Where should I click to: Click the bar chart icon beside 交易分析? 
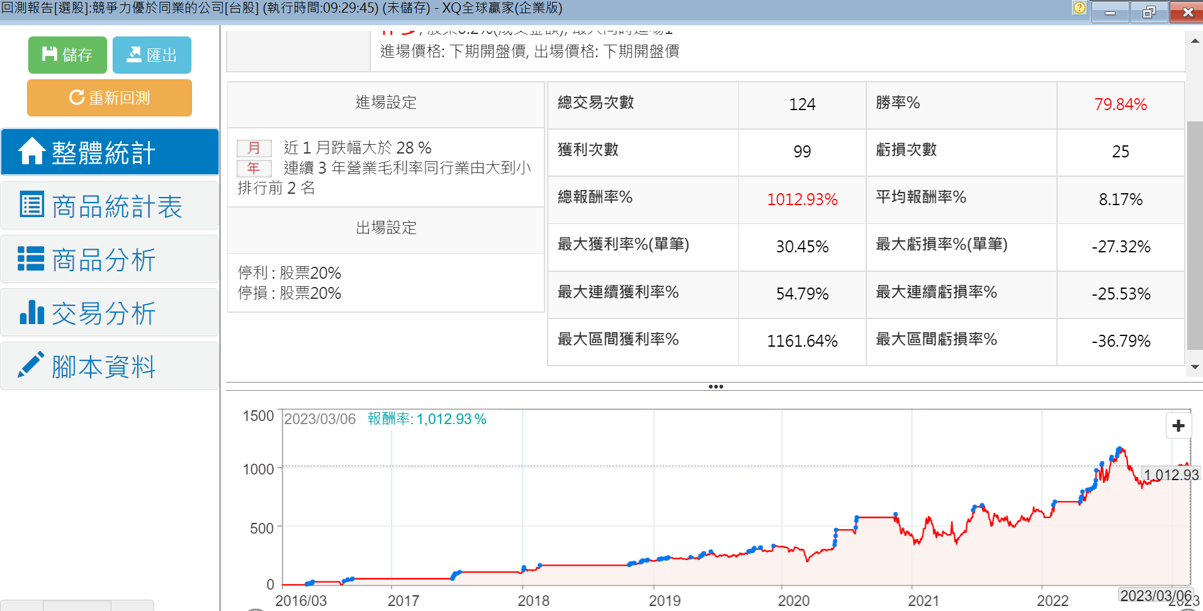pyautogui.click(x=31, y=312)
